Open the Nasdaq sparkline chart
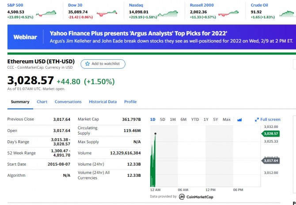 168,14
